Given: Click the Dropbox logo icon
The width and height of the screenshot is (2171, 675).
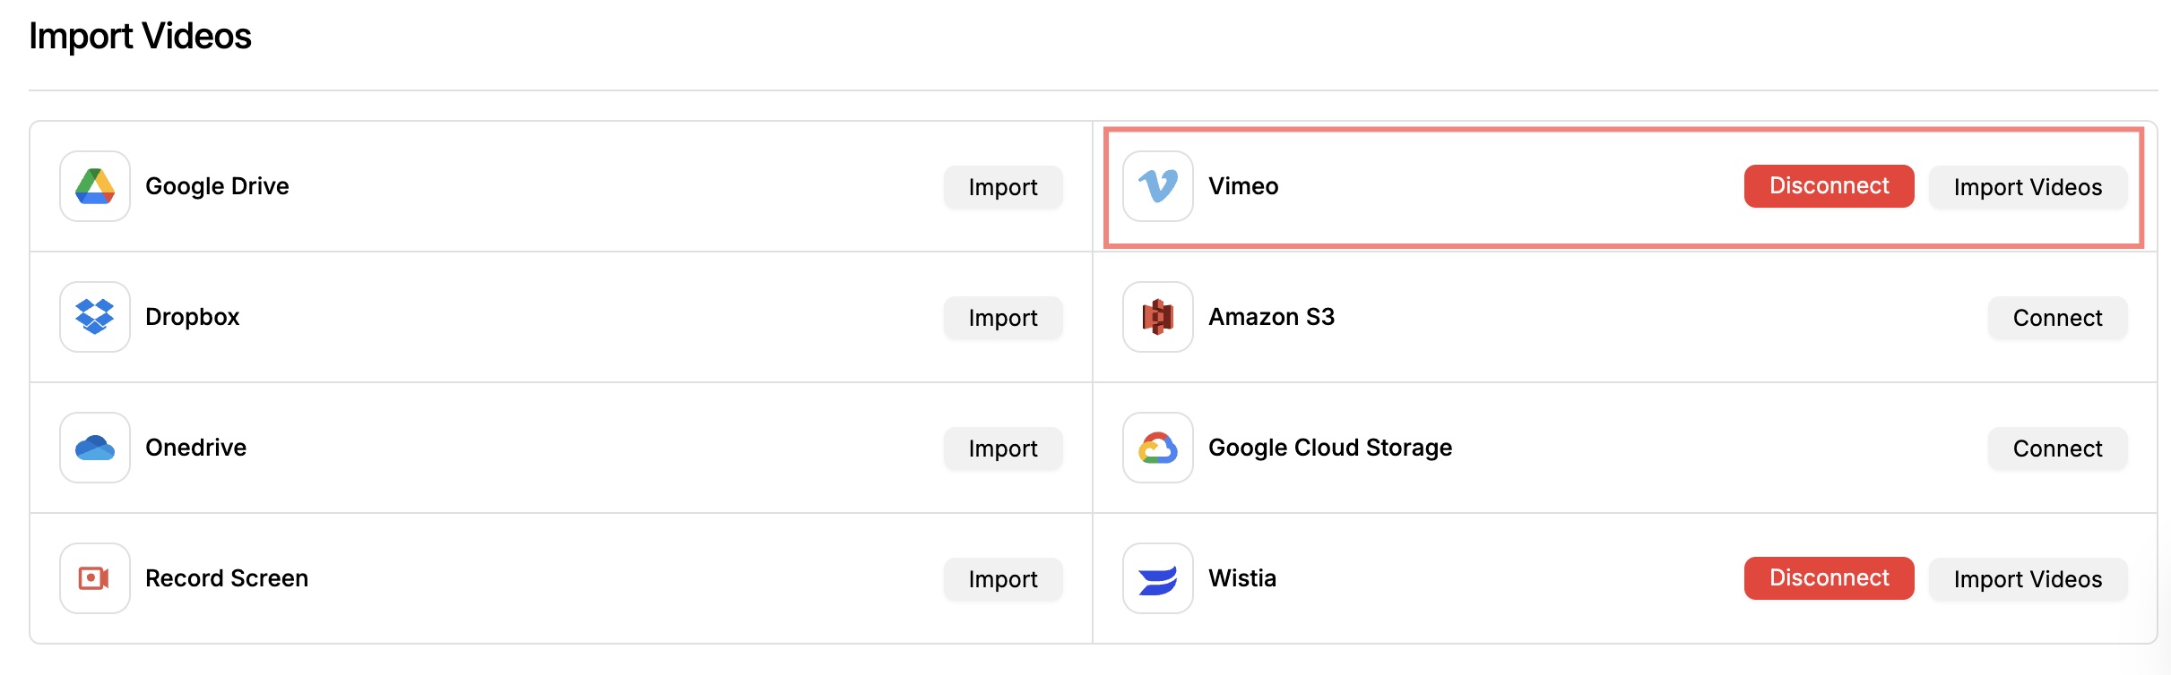Looking at the screenshot, I should tap(95, 317).
